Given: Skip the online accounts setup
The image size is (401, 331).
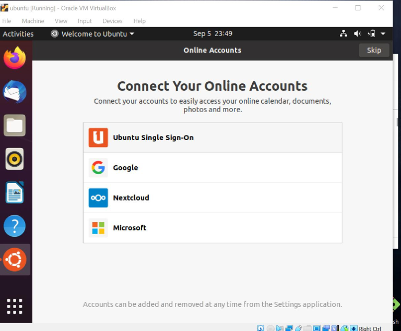Looking at the screenshot, I should point(374,51).
